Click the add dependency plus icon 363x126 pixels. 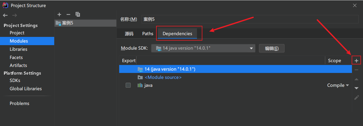(356, 60)
